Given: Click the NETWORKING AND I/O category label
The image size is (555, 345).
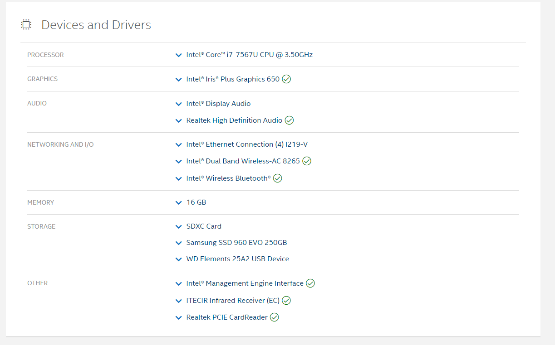Looking at the screenshot, I should 60,144.
